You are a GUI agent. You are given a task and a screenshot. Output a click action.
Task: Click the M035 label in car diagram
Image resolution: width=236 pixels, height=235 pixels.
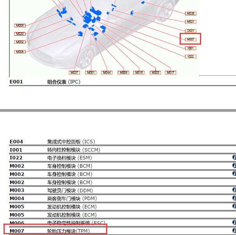point(191,13)
